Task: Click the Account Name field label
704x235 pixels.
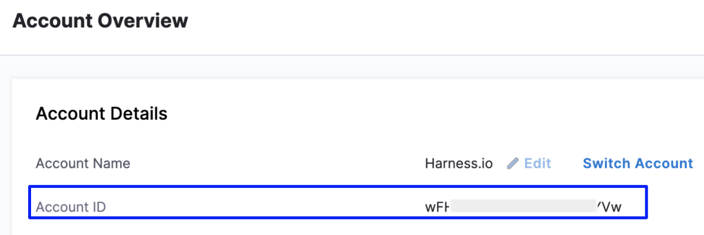Action: [83, 163]
